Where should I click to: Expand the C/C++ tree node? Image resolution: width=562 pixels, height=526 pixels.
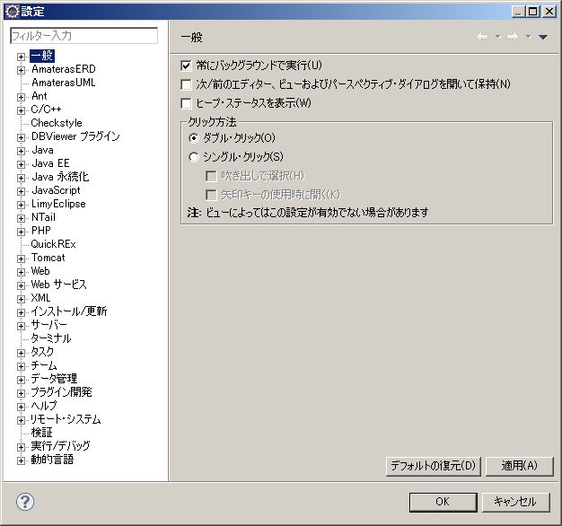pyautogui.click(x=21, y=110)
